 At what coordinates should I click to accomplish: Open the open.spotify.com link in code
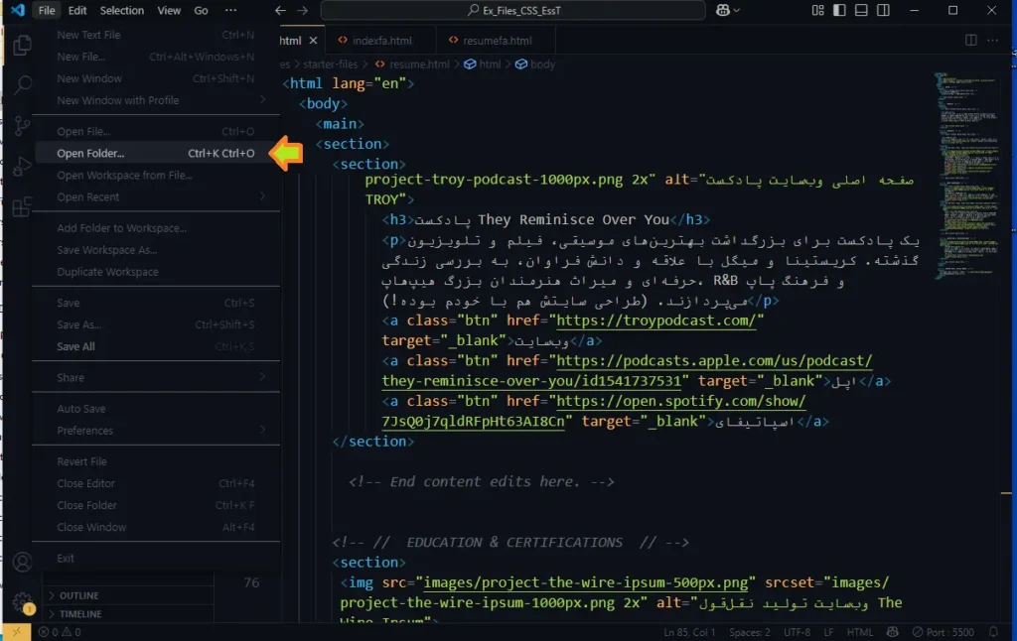click(593, 411)
